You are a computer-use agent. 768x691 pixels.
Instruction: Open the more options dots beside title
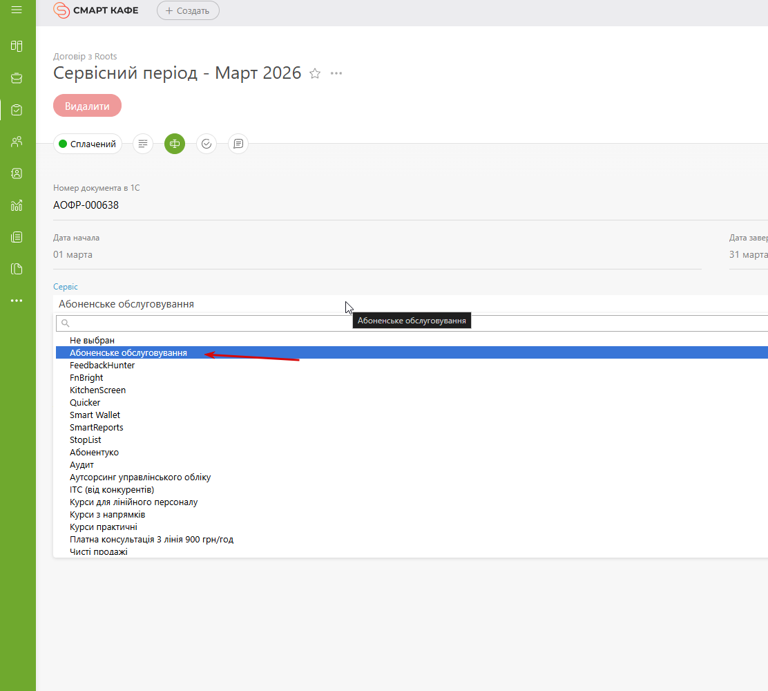click(x=336, y=73)
